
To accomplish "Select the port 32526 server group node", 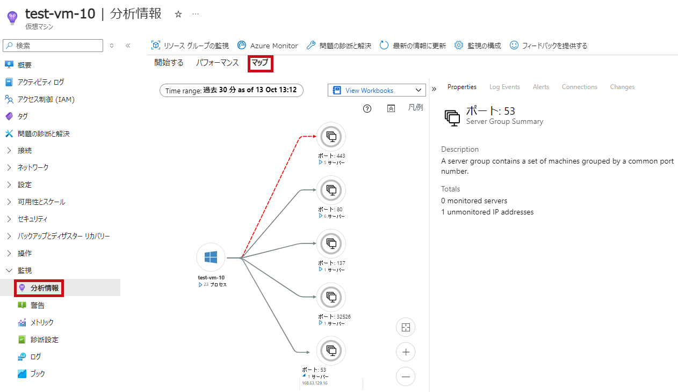I will 331,298.
